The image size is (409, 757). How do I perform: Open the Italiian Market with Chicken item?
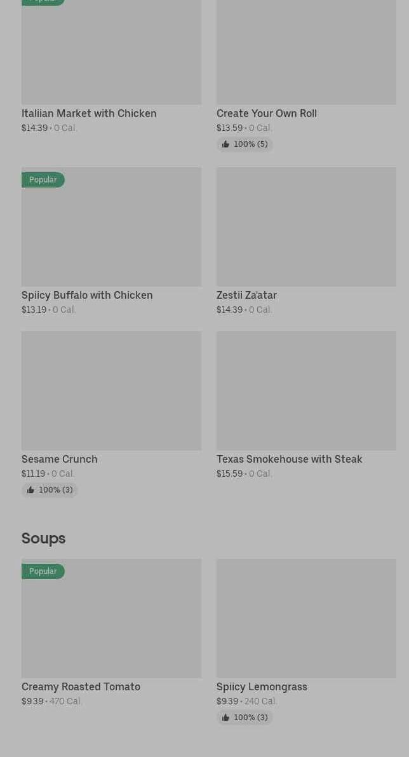[89, 113]
